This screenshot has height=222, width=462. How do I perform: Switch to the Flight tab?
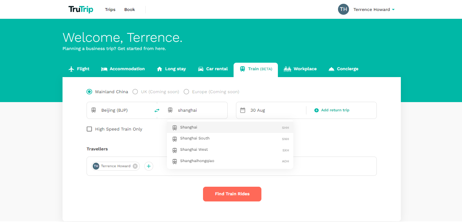[79, 69]
